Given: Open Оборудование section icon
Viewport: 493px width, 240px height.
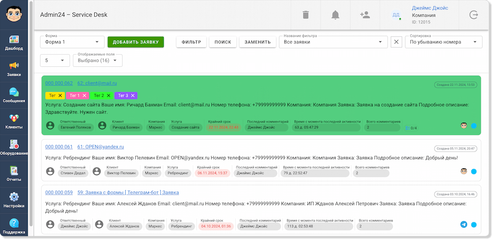Looking at the screenshot, I should (14, 147).
